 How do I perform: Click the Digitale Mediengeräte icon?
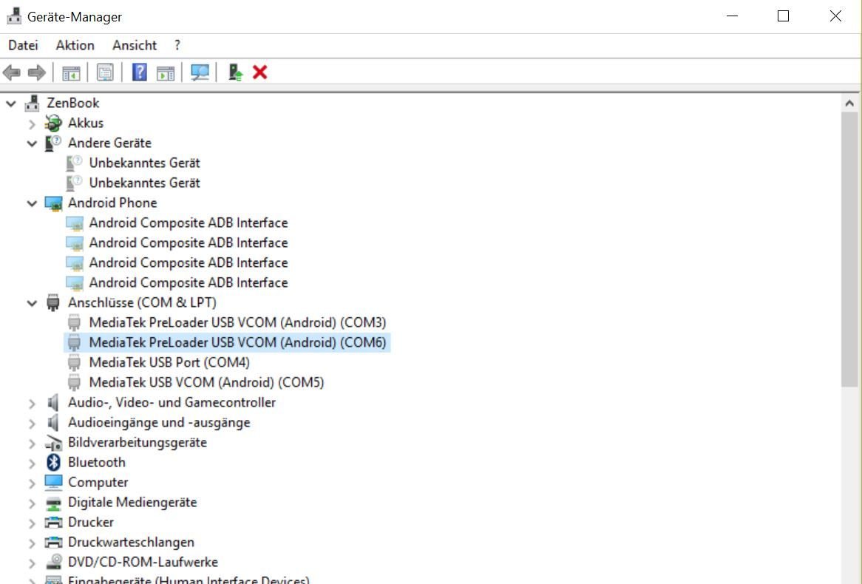point(53,503)
